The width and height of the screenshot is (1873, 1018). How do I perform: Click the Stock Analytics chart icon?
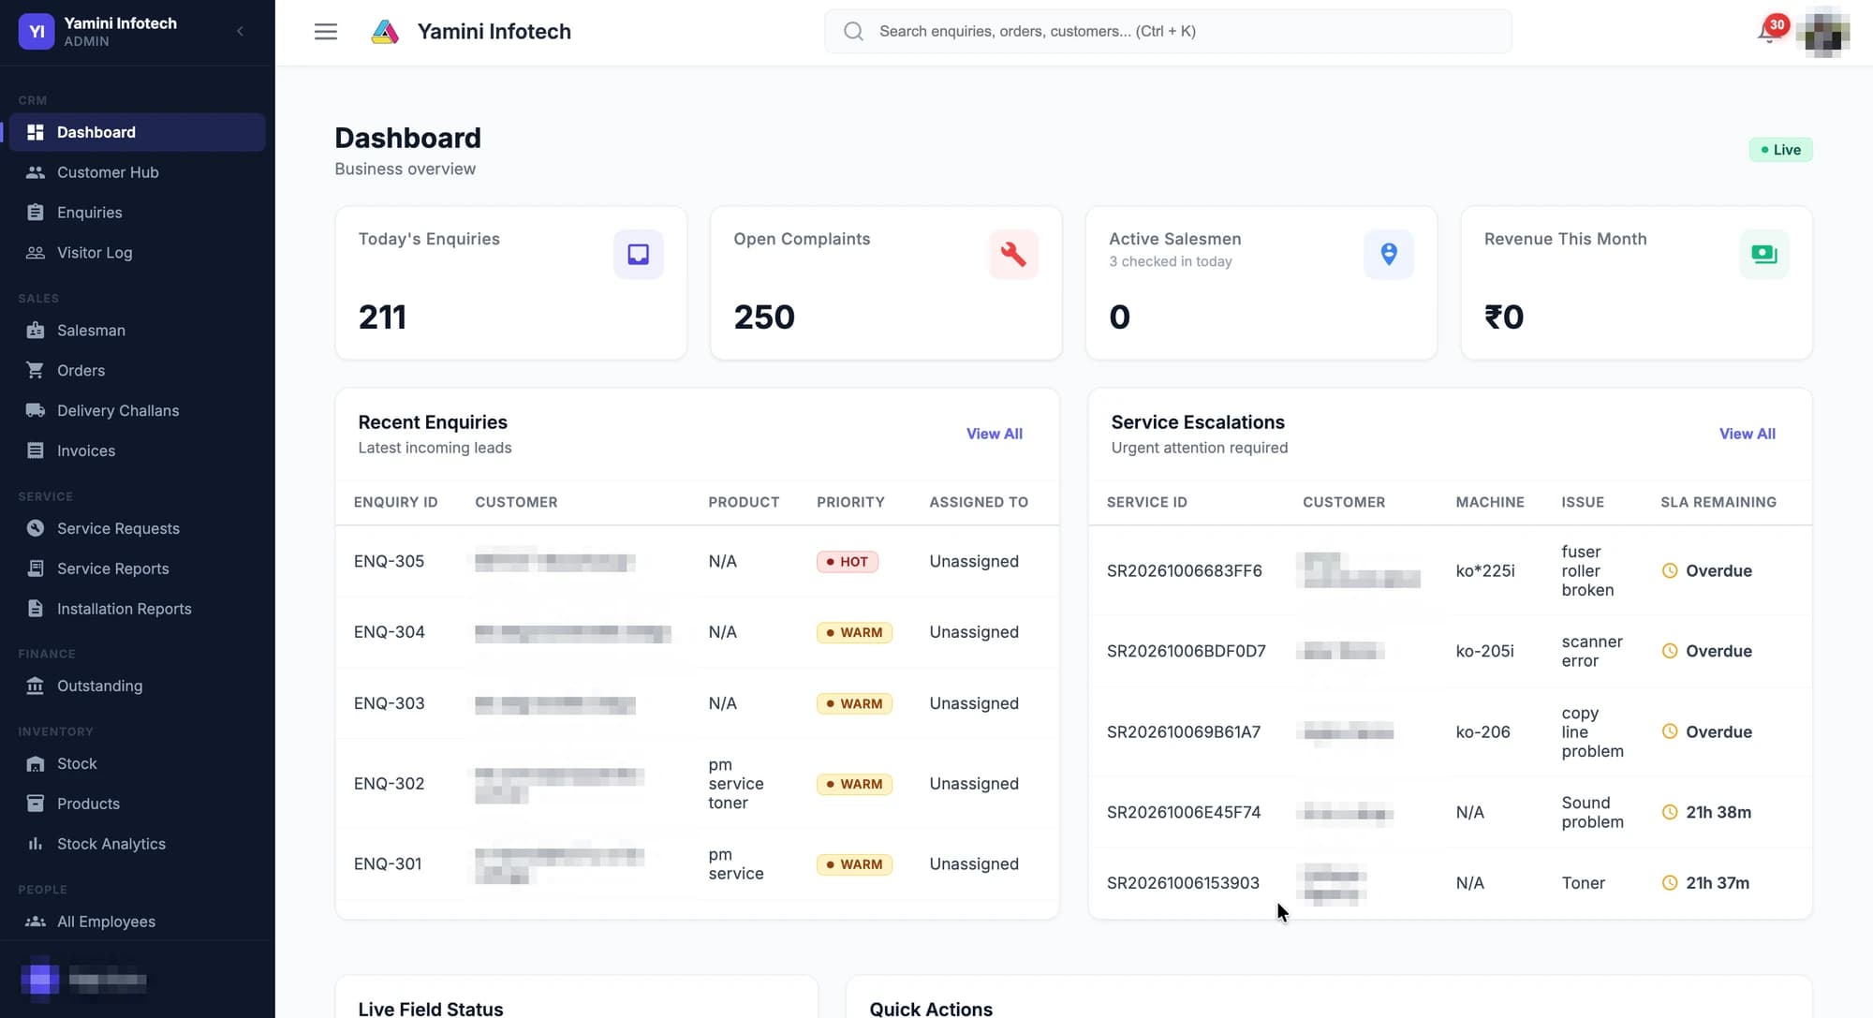click(x=36, y=844)
